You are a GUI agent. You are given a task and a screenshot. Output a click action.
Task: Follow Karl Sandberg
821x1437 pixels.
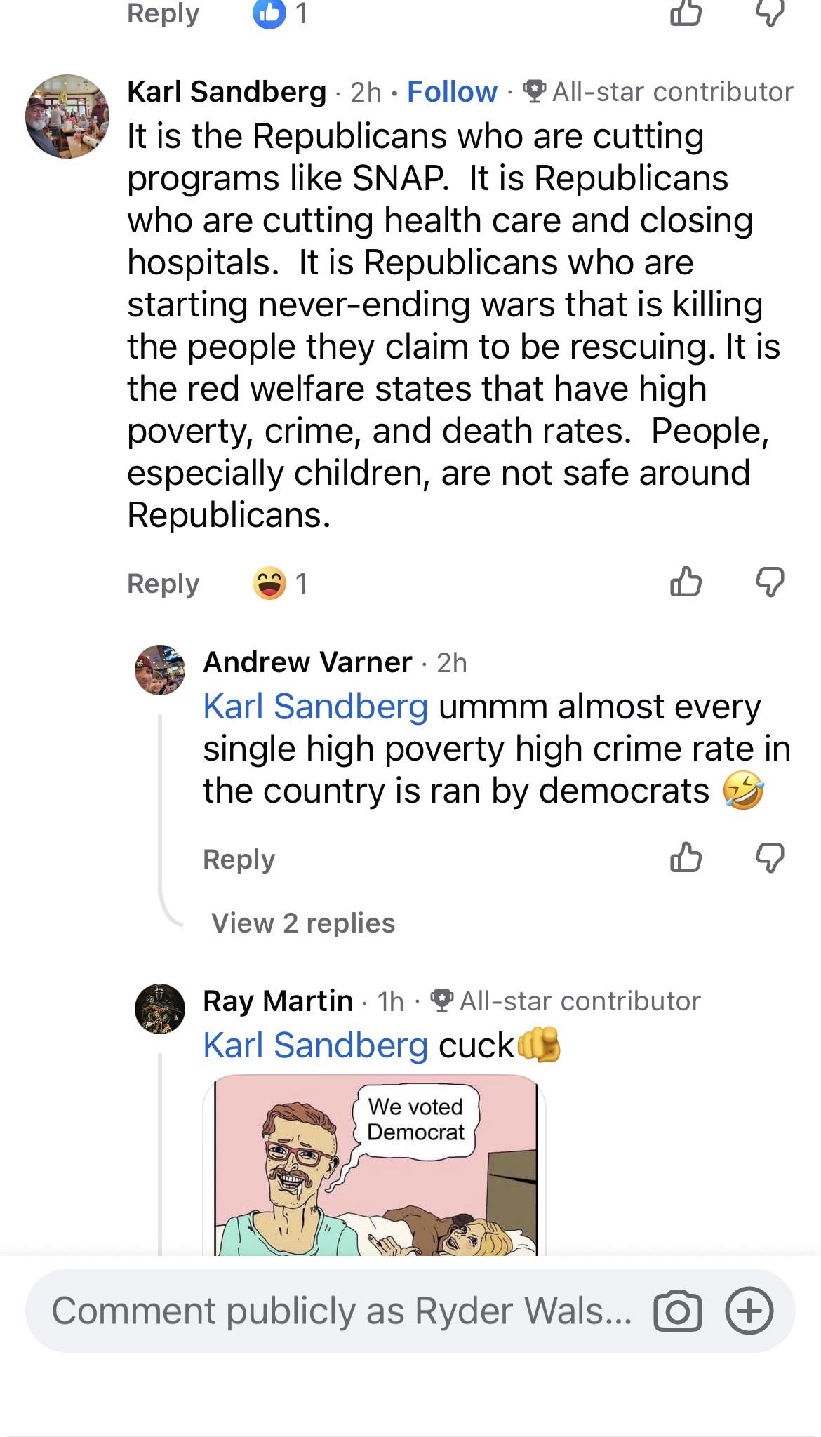pos(452,92)
